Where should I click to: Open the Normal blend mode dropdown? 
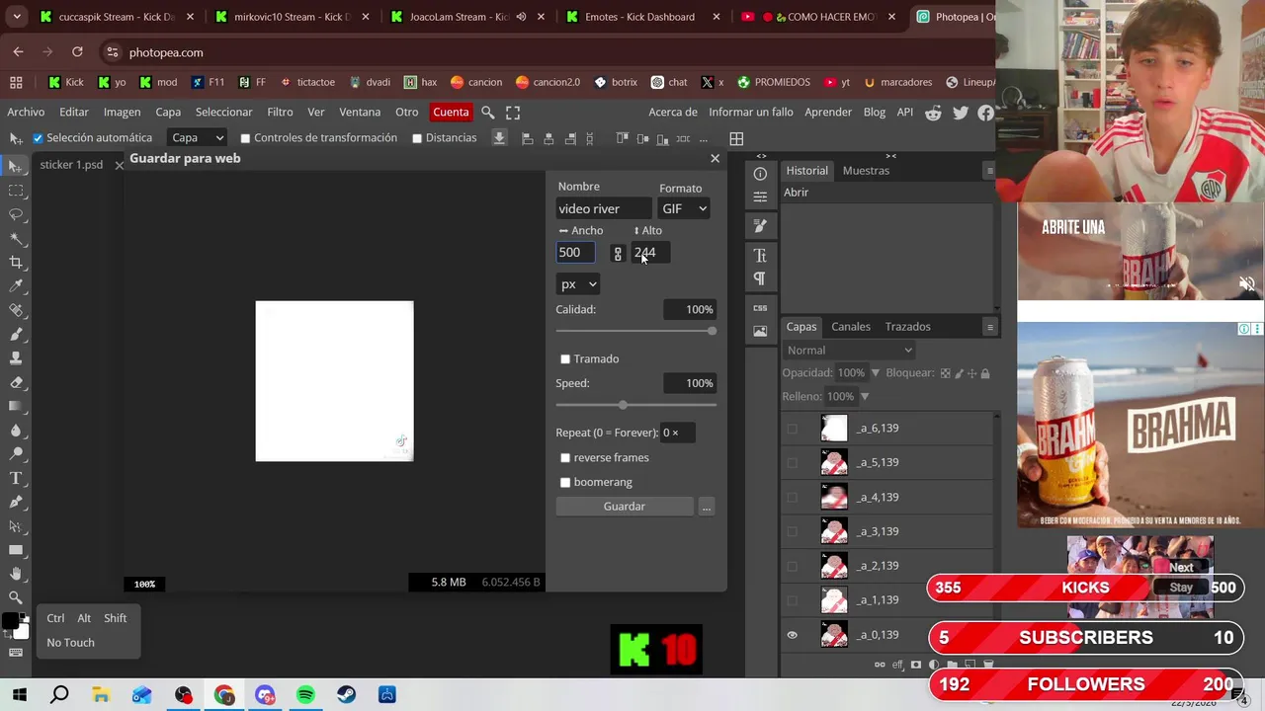point(849,350)
